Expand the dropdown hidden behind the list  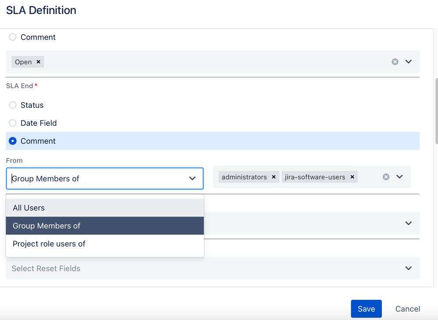pyautogui.click(x=409, y=223)
